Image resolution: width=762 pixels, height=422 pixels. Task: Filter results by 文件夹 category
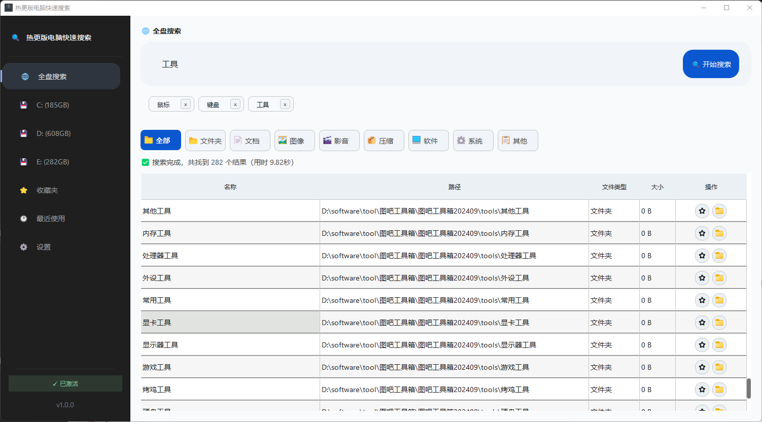pyautogui.click(x=205, y=140)
